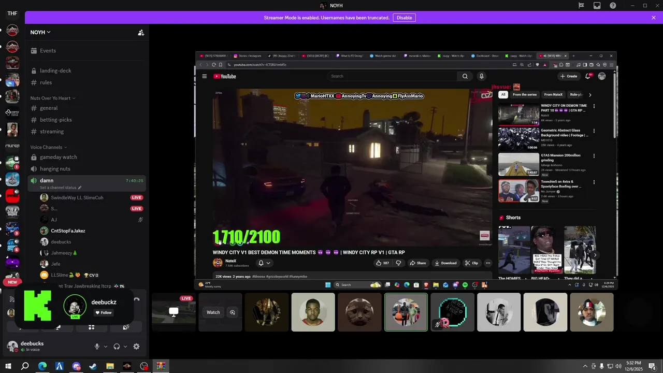Select the muted pixel-circle avatar tile
The width and height of the screenshot is (663, 373).
coord(452,312)
